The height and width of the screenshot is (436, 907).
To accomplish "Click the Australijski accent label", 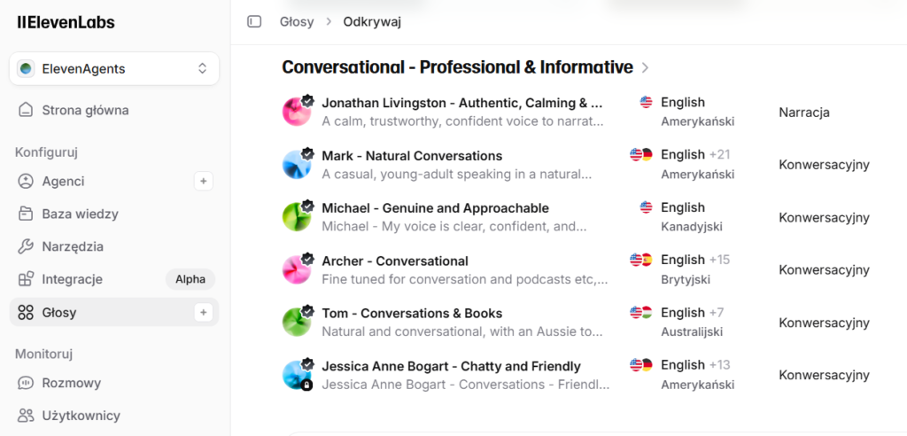I will pyautogui.click(x=692, y=332).
